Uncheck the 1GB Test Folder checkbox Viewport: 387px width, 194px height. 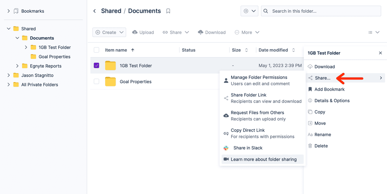(x=97, y=65)
